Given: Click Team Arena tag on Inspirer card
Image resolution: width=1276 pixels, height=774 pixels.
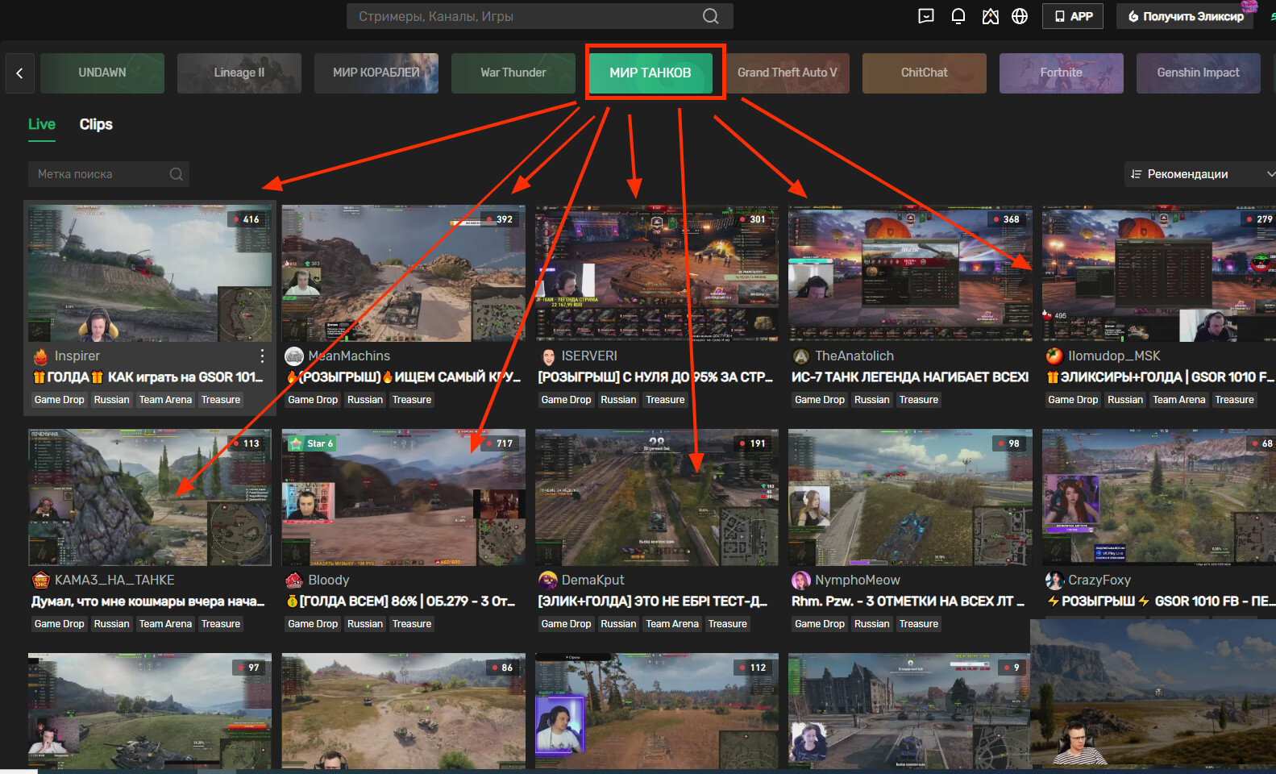Looking at the screenshot, I should coord(165,400).
